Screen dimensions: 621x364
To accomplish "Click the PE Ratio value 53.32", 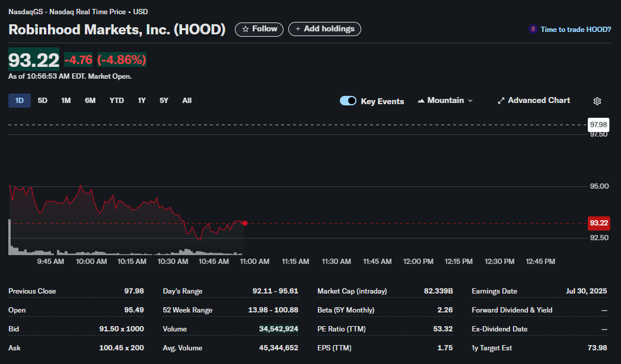I will [443, 329].
